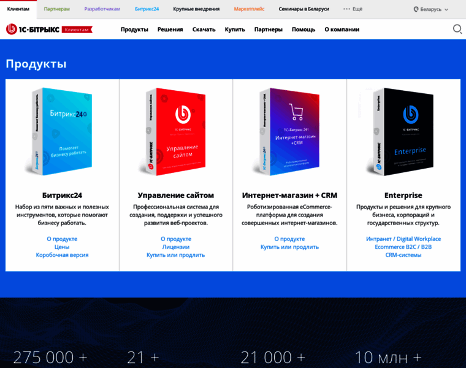Click the location pin icon beside Беларусь
Viewport: 466px width, 368px height.
click(x=416, y=9)
